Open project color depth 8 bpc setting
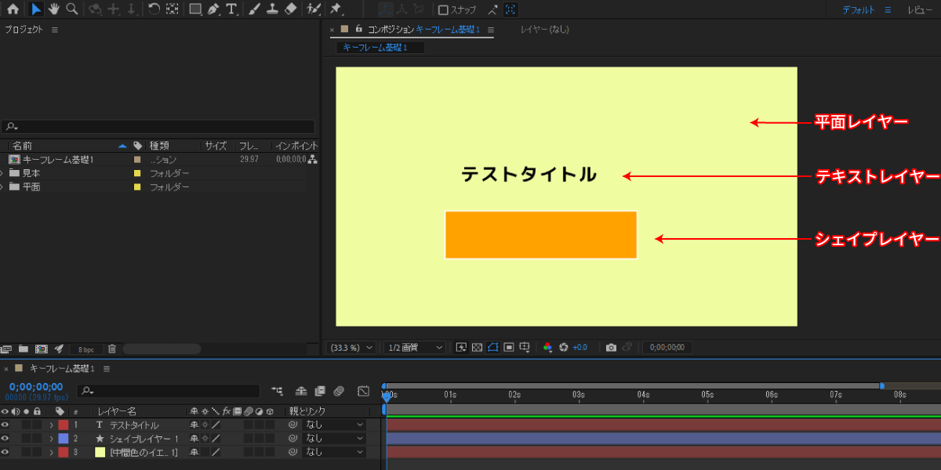The image size is (941, 470). point(85,349)
